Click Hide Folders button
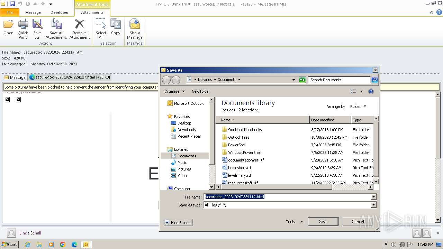 pyautogui.click(x=178, y=223)
